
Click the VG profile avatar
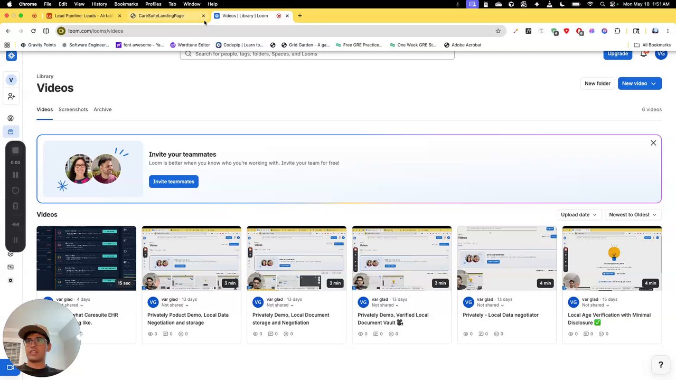click(661, 54)
